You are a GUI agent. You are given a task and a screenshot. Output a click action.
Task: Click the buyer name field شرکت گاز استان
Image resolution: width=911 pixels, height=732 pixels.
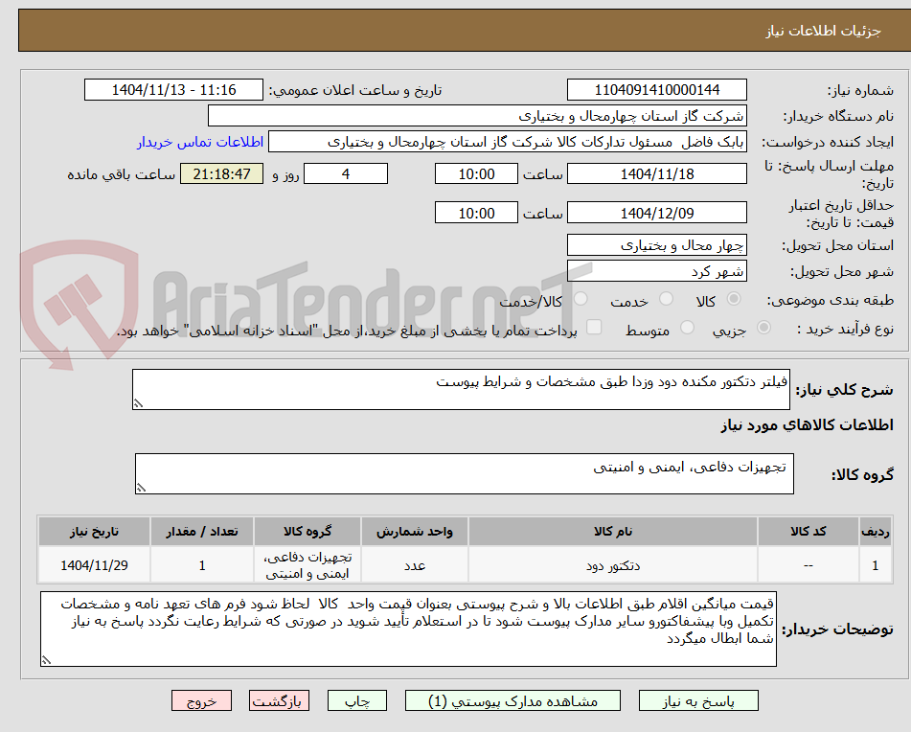477,116
